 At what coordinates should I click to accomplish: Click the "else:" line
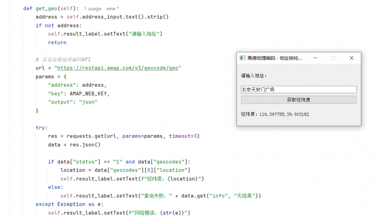pos(55,187)
